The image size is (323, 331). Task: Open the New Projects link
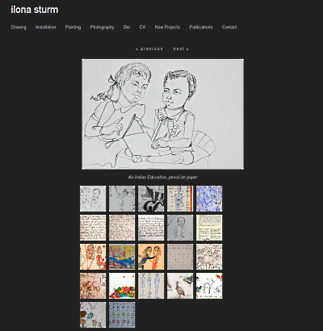click(167, 27)
